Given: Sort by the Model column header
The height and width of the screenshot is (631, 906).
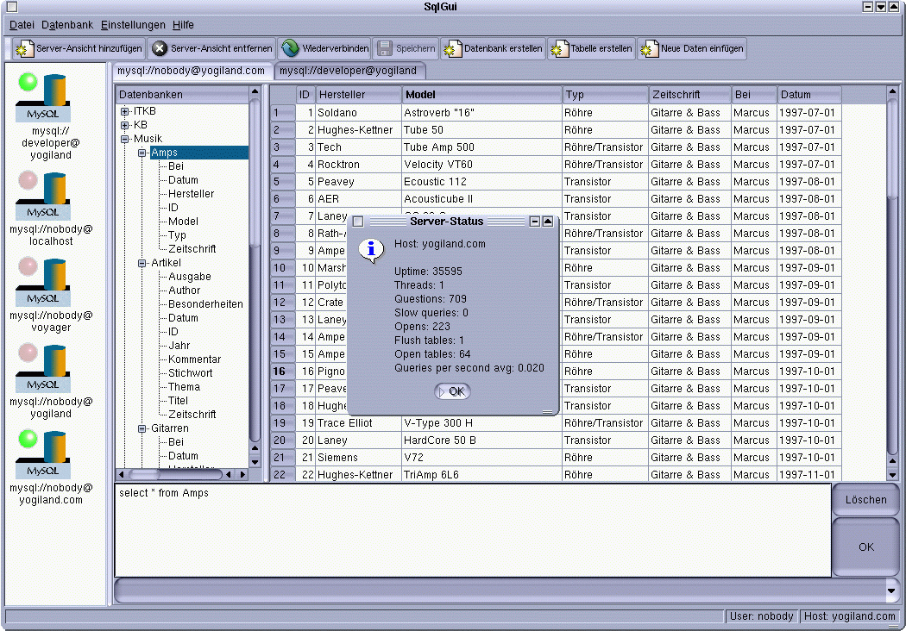Looking at the screenshot, I should tap(481, 95).
